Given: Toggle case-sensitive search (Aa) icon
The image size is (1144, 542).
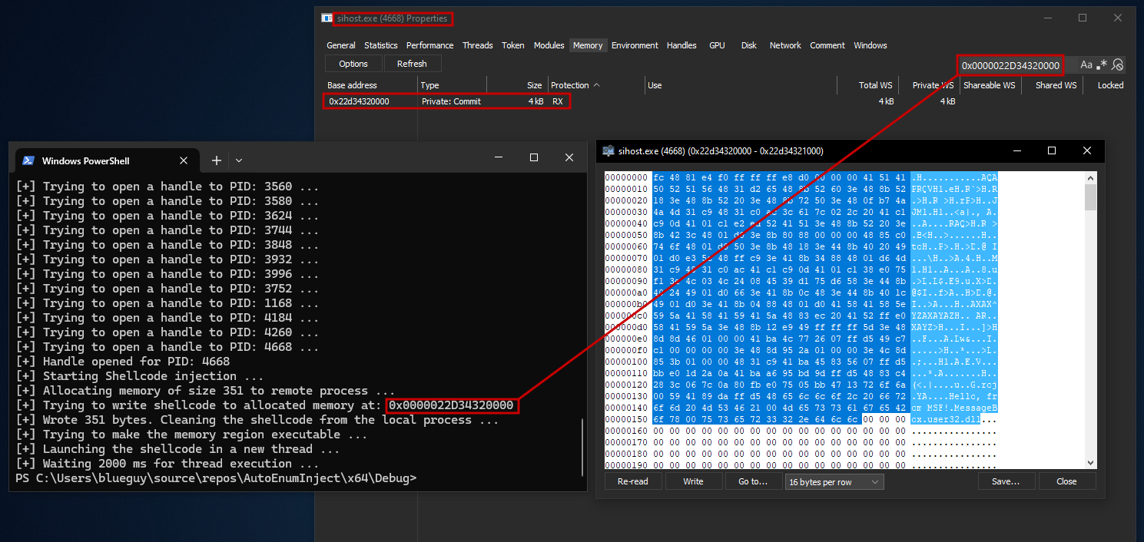Looking at the screenshot, I should tap(1086, 65).
